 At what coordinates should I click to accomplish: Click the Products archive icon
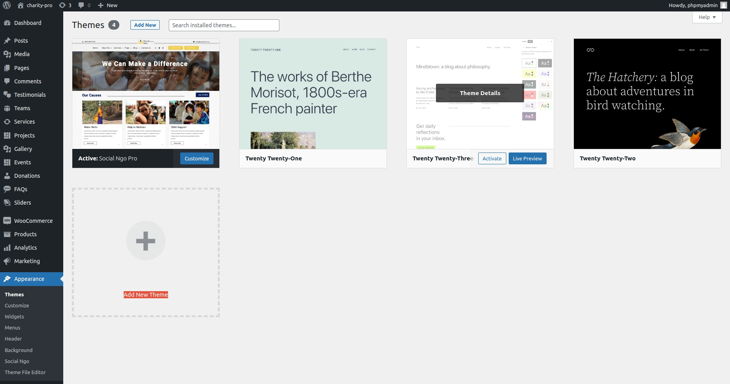[x=7, y=234]
